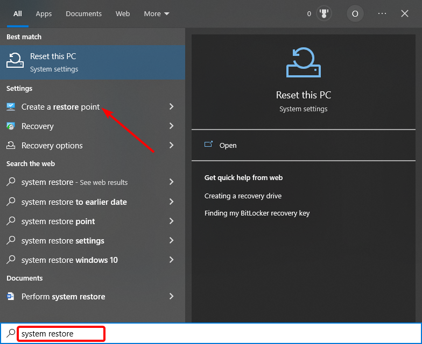Click Open in the preview pane
Image resolution: width=422 pixels, height=344 pixels.
[x=228, y=145]
